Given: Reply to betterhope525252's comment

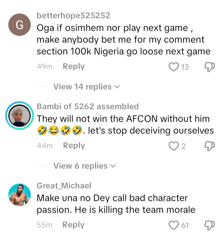Looking at the screenshot, I should tap(74, 67).
